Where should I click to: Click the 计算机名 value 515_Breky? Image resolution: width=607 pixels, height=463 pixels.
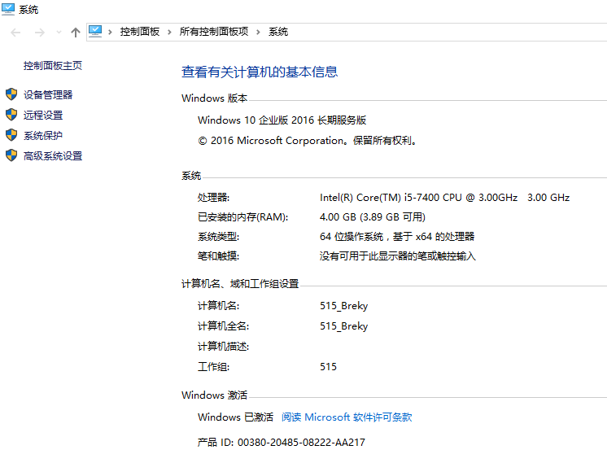click(x=343, y=306)
